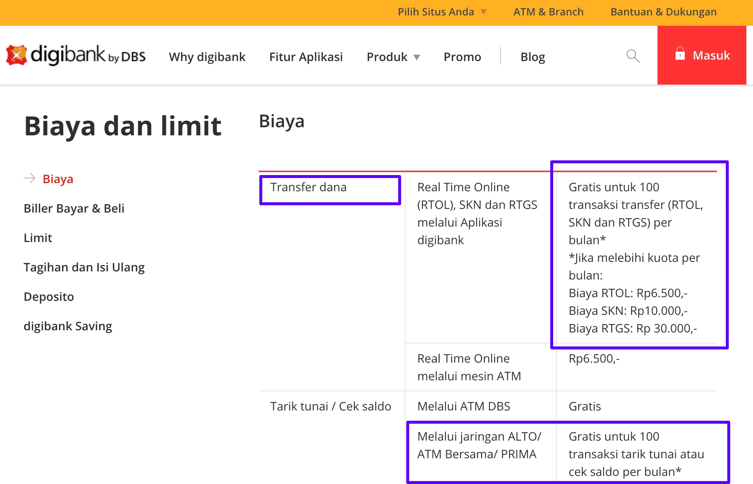The width and height of the screenshot is (753, 484).
Task: Open the Biller Bayar & Beli section
Action: point(74,208)
